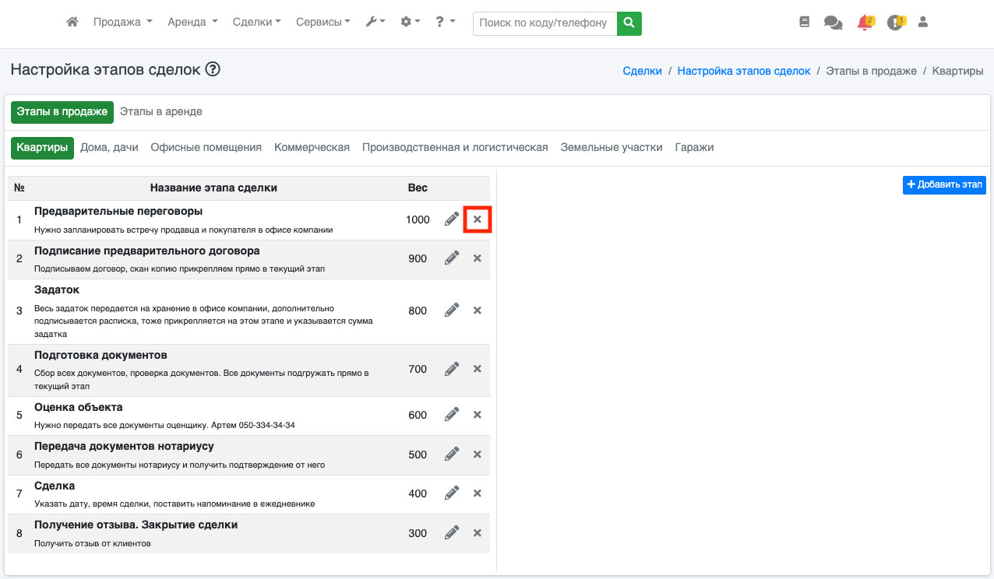Open the gear settings dropdown
Screen dimensions: 994x579
(410, 23)
